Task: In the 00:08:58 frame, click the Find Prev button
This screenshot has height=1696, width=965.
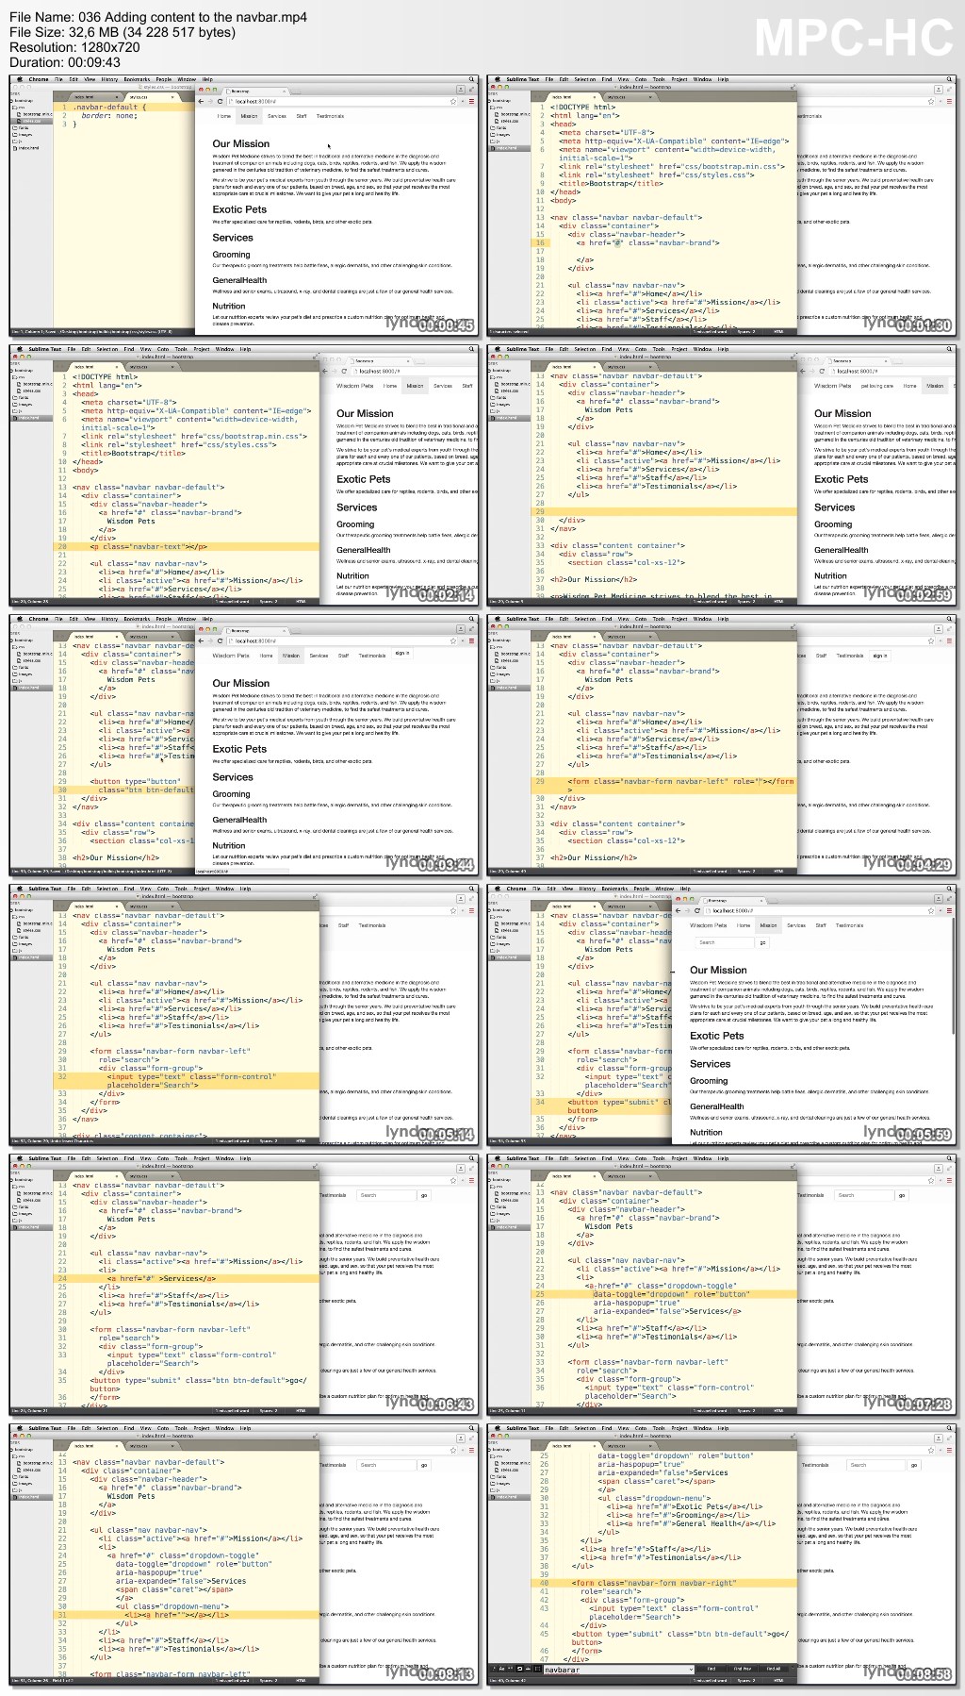Action: click(743, 1669)
